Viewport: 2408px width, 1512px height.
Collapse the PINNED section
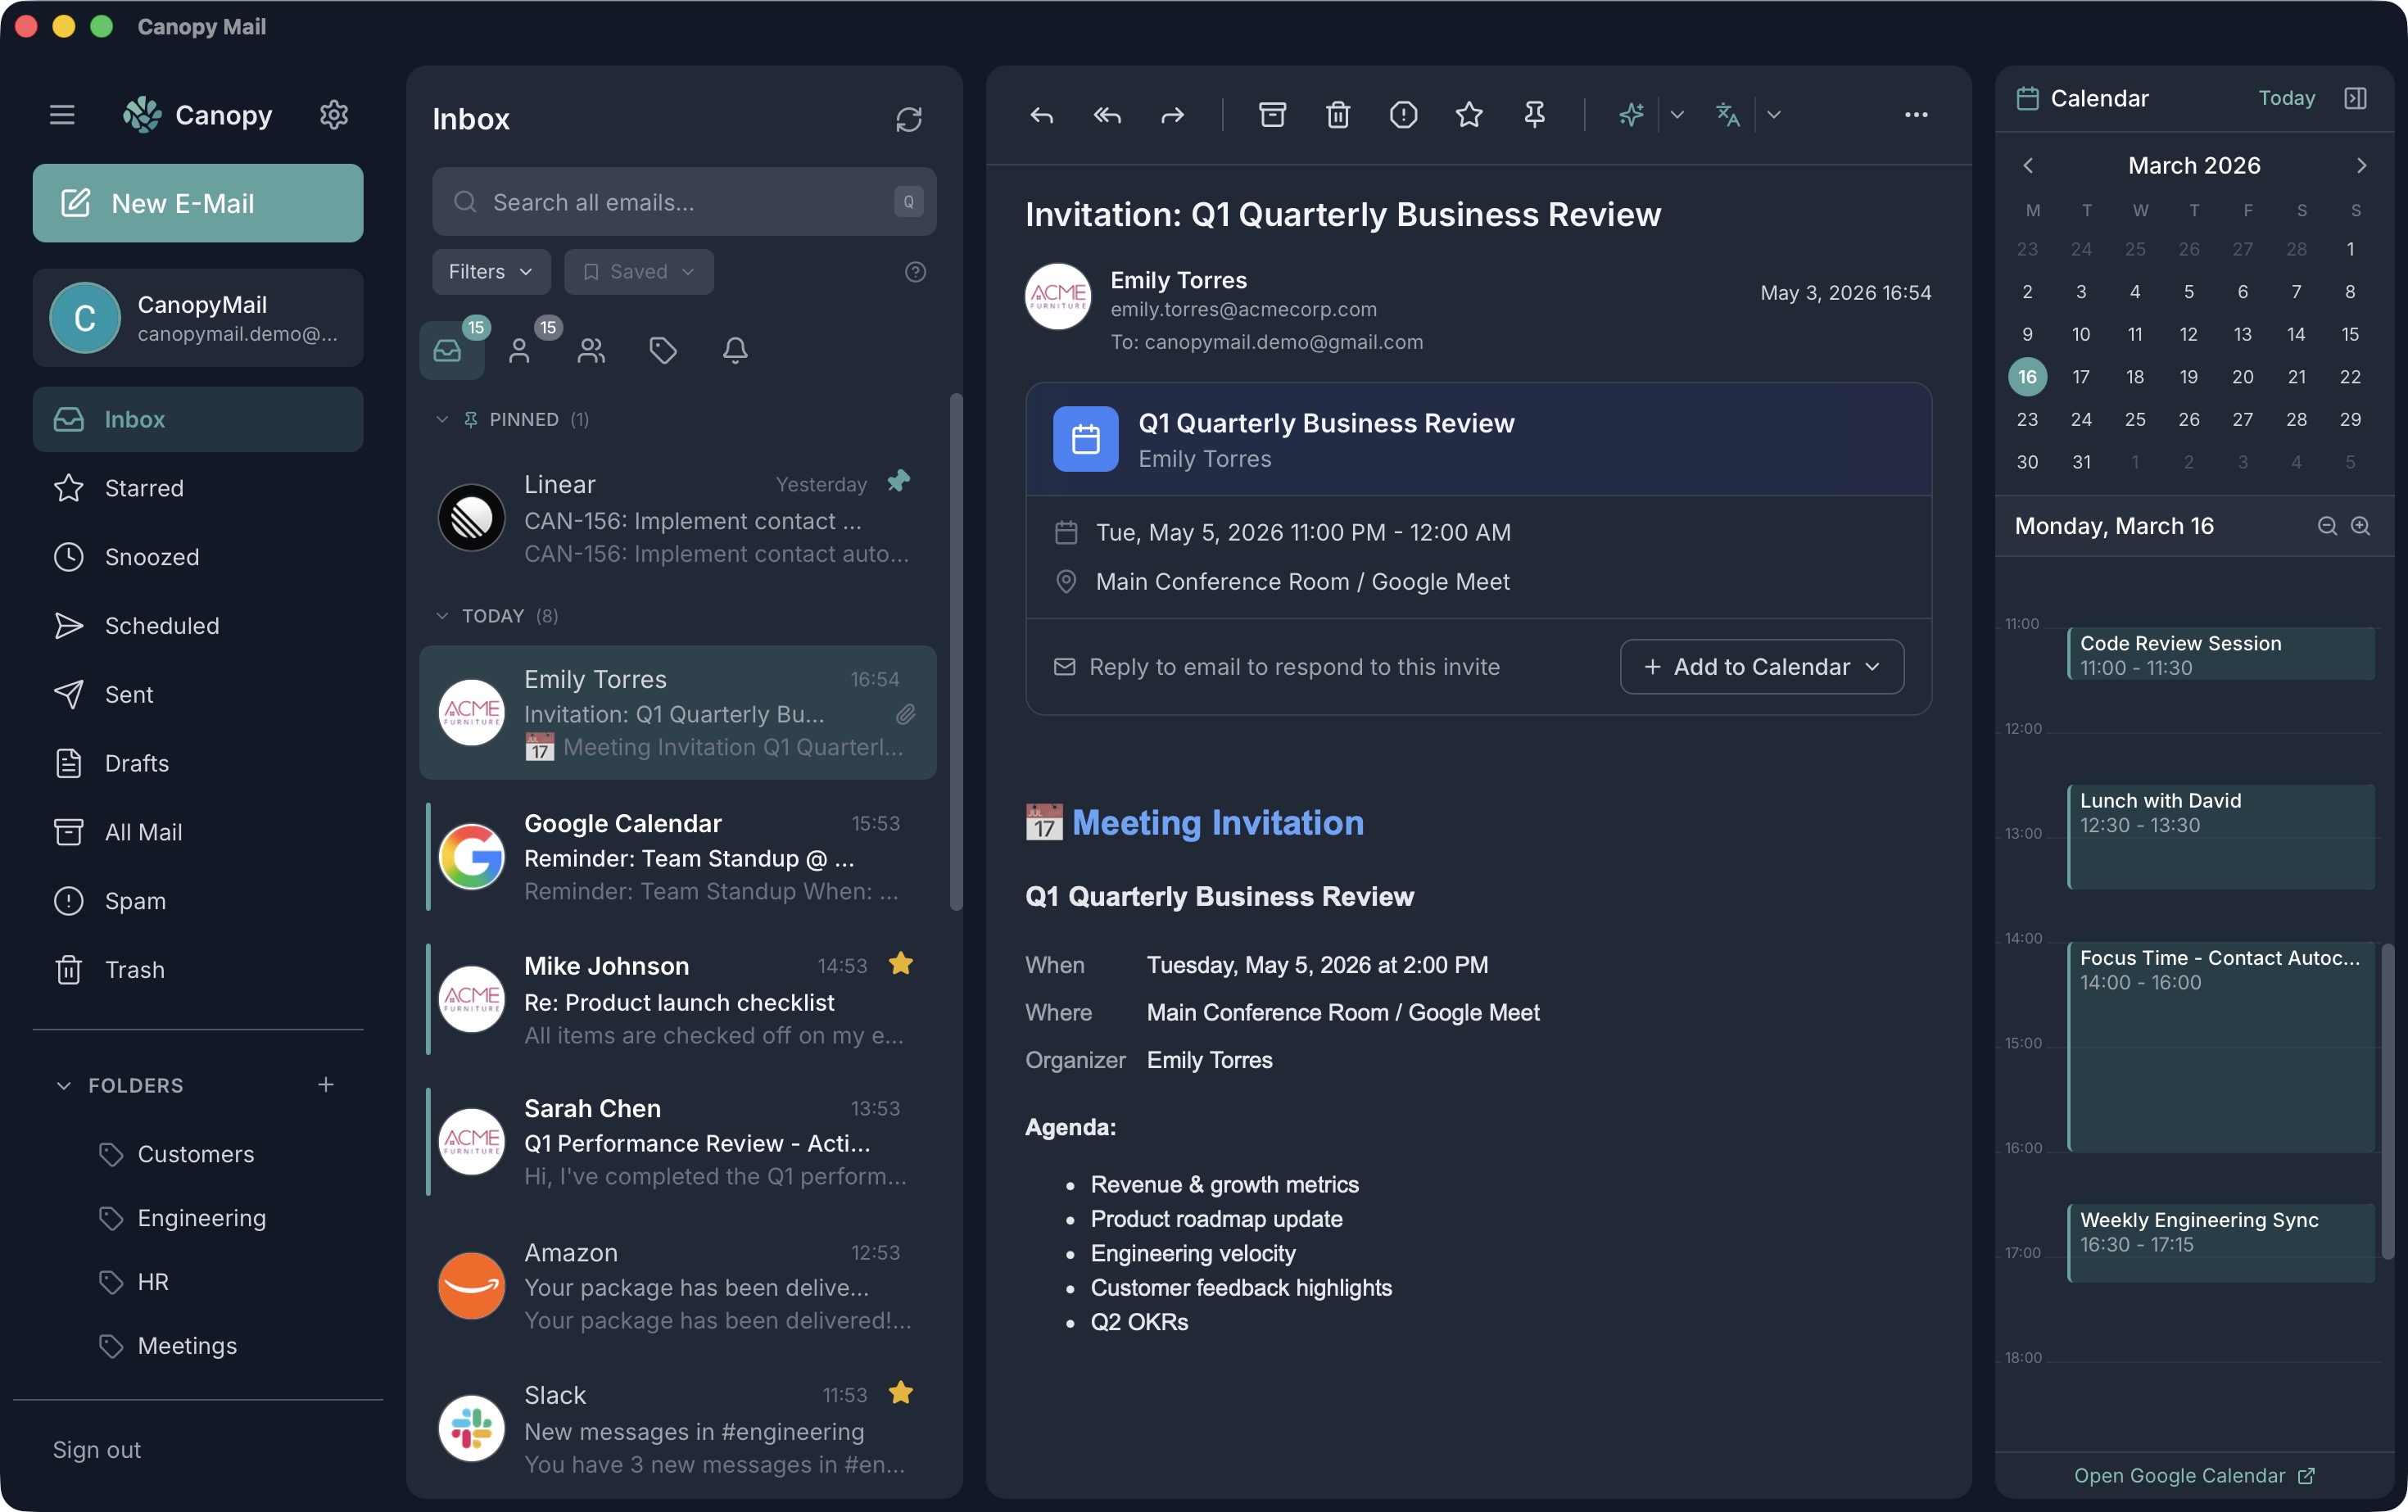click(x=442, y=420)
